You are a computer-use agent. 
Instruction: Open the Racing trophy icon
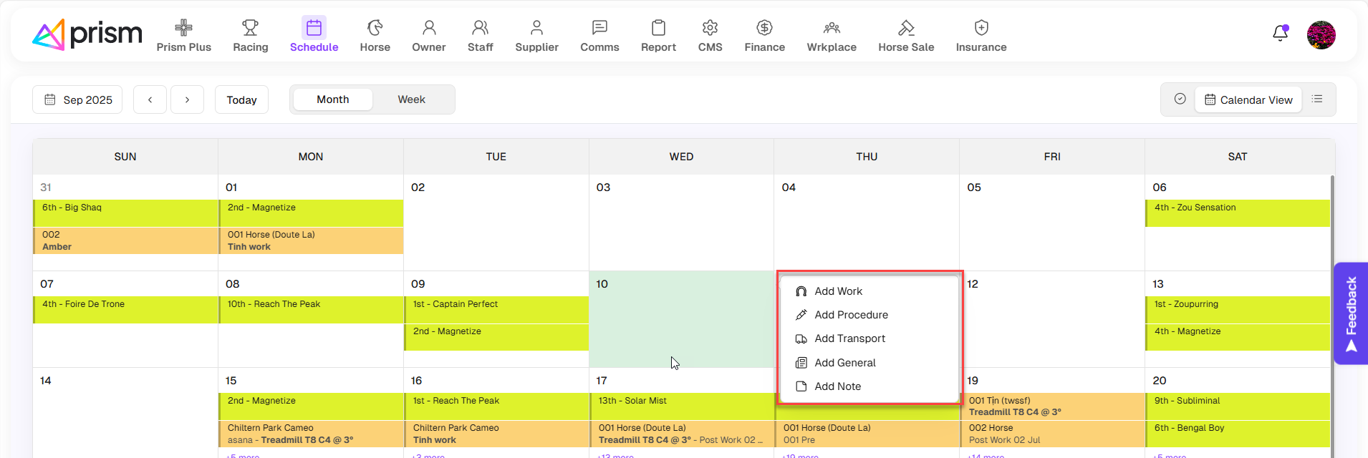click(x=250, y=28)
